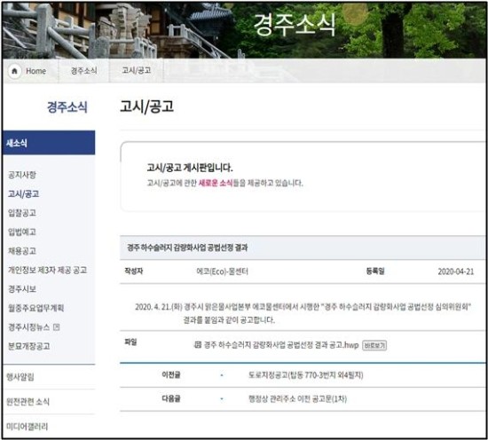
Task: Click the external link icon beside 경주시정뉴스
Action: [x=56, y=327]
